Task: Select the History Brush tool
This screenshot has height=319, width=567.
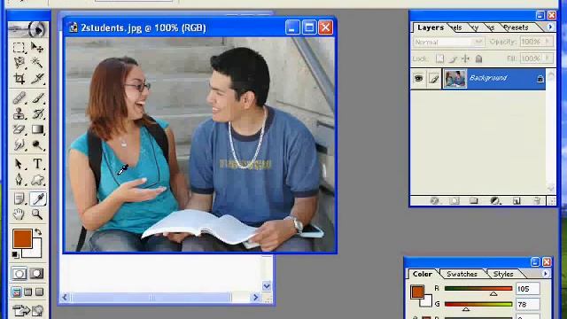Action: (37, 113)
